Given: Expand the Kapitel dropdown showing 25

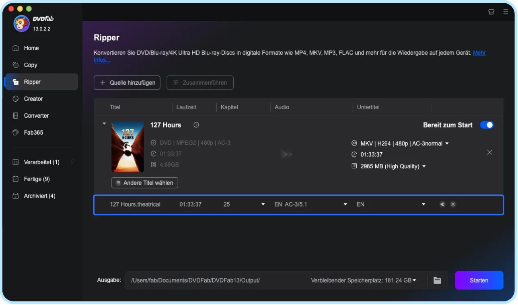Looking at the screenshot, I should pos(263,205).
